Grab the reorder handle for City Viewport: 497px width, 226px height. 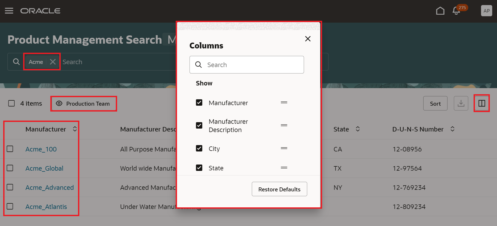(284, 148)
